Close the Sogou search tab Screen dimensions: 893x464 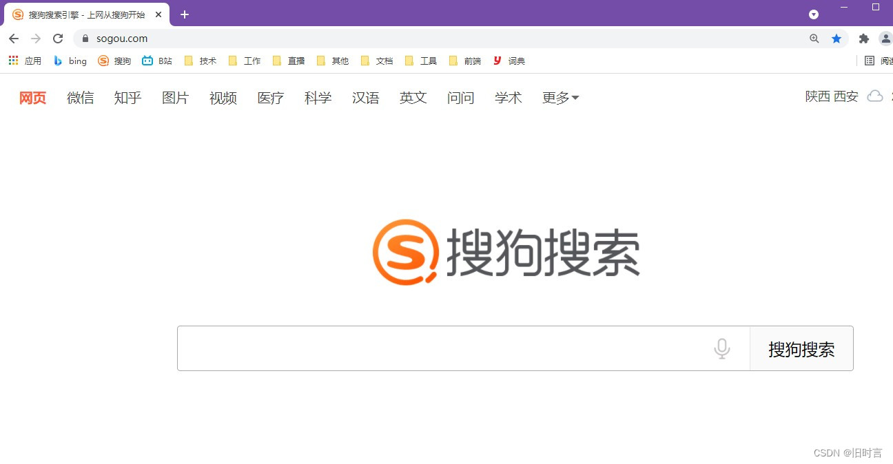158,14
